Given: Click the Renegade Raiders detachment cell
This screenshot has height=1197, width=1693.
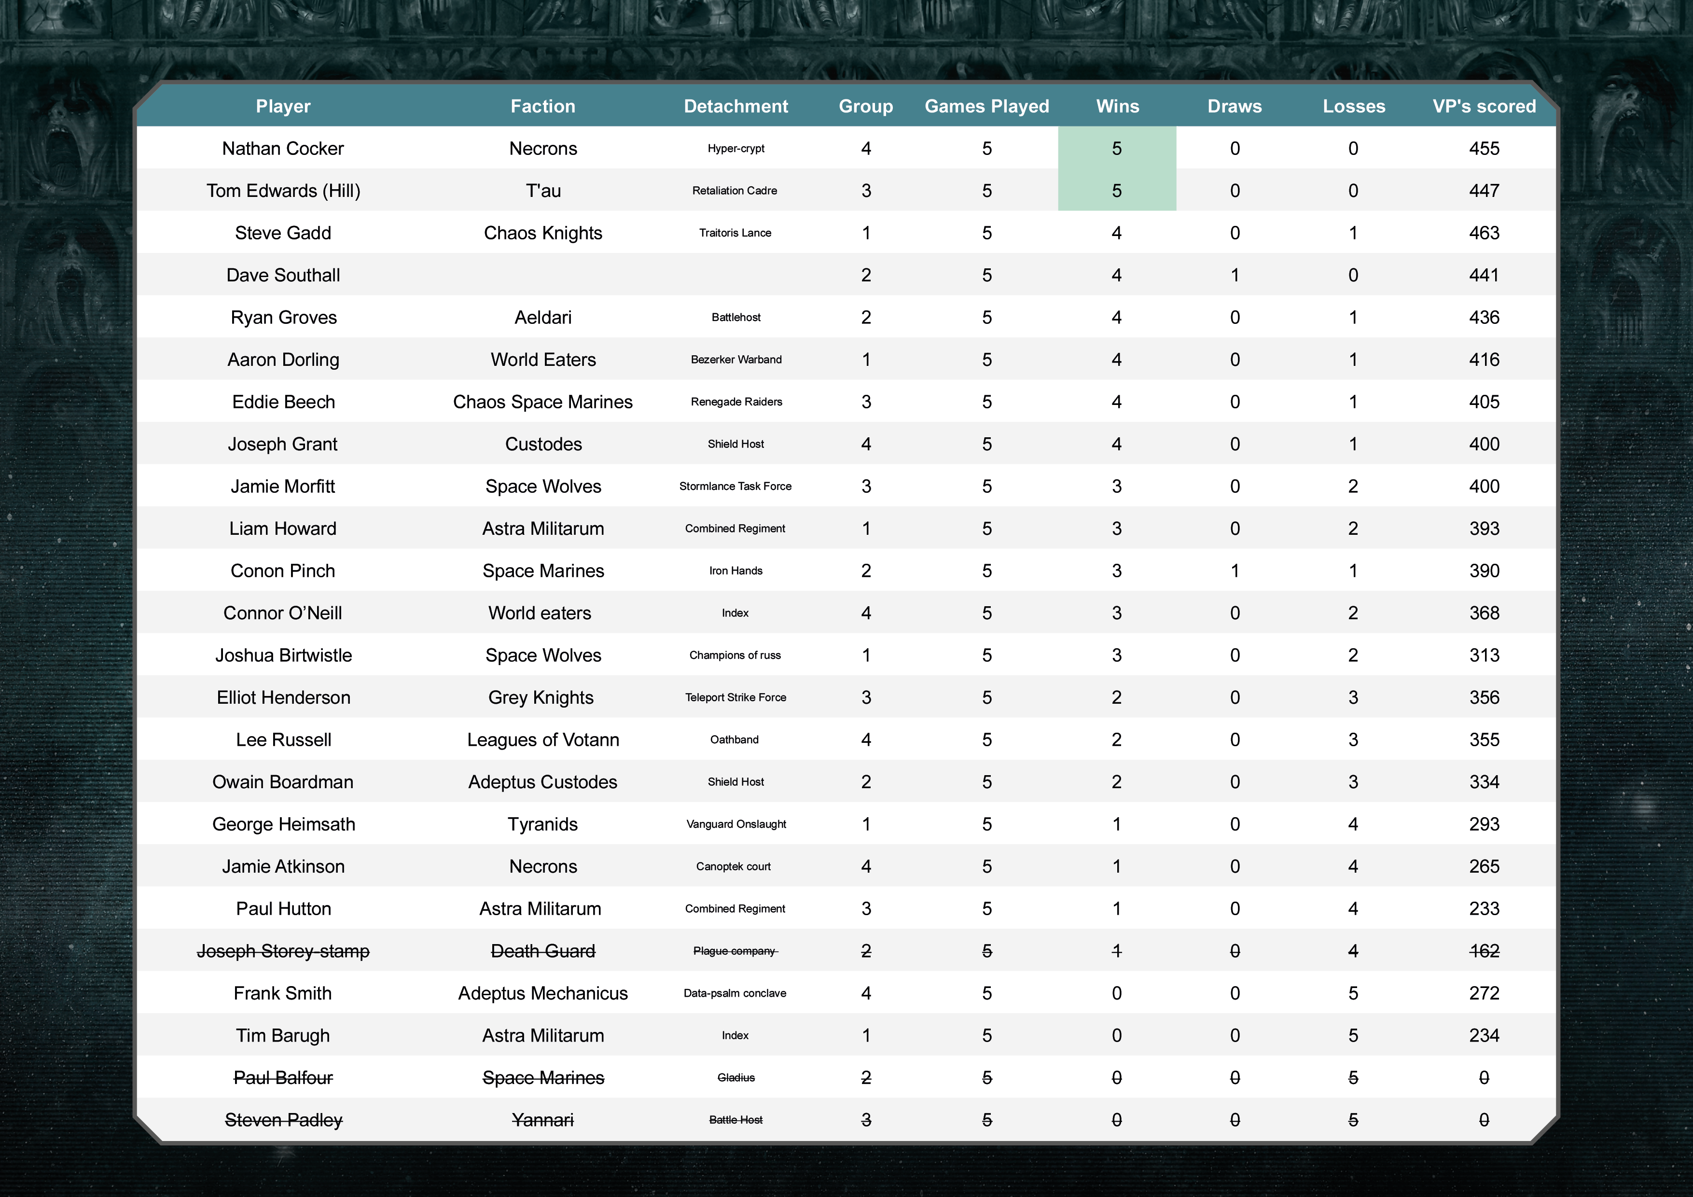Looking at the screenshot, I should (736, 402).
